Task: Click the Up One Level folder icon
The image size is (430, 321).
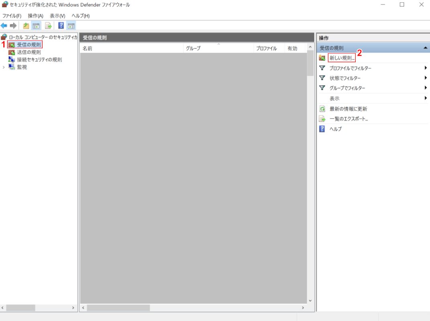Action: [x=26, y=26]
